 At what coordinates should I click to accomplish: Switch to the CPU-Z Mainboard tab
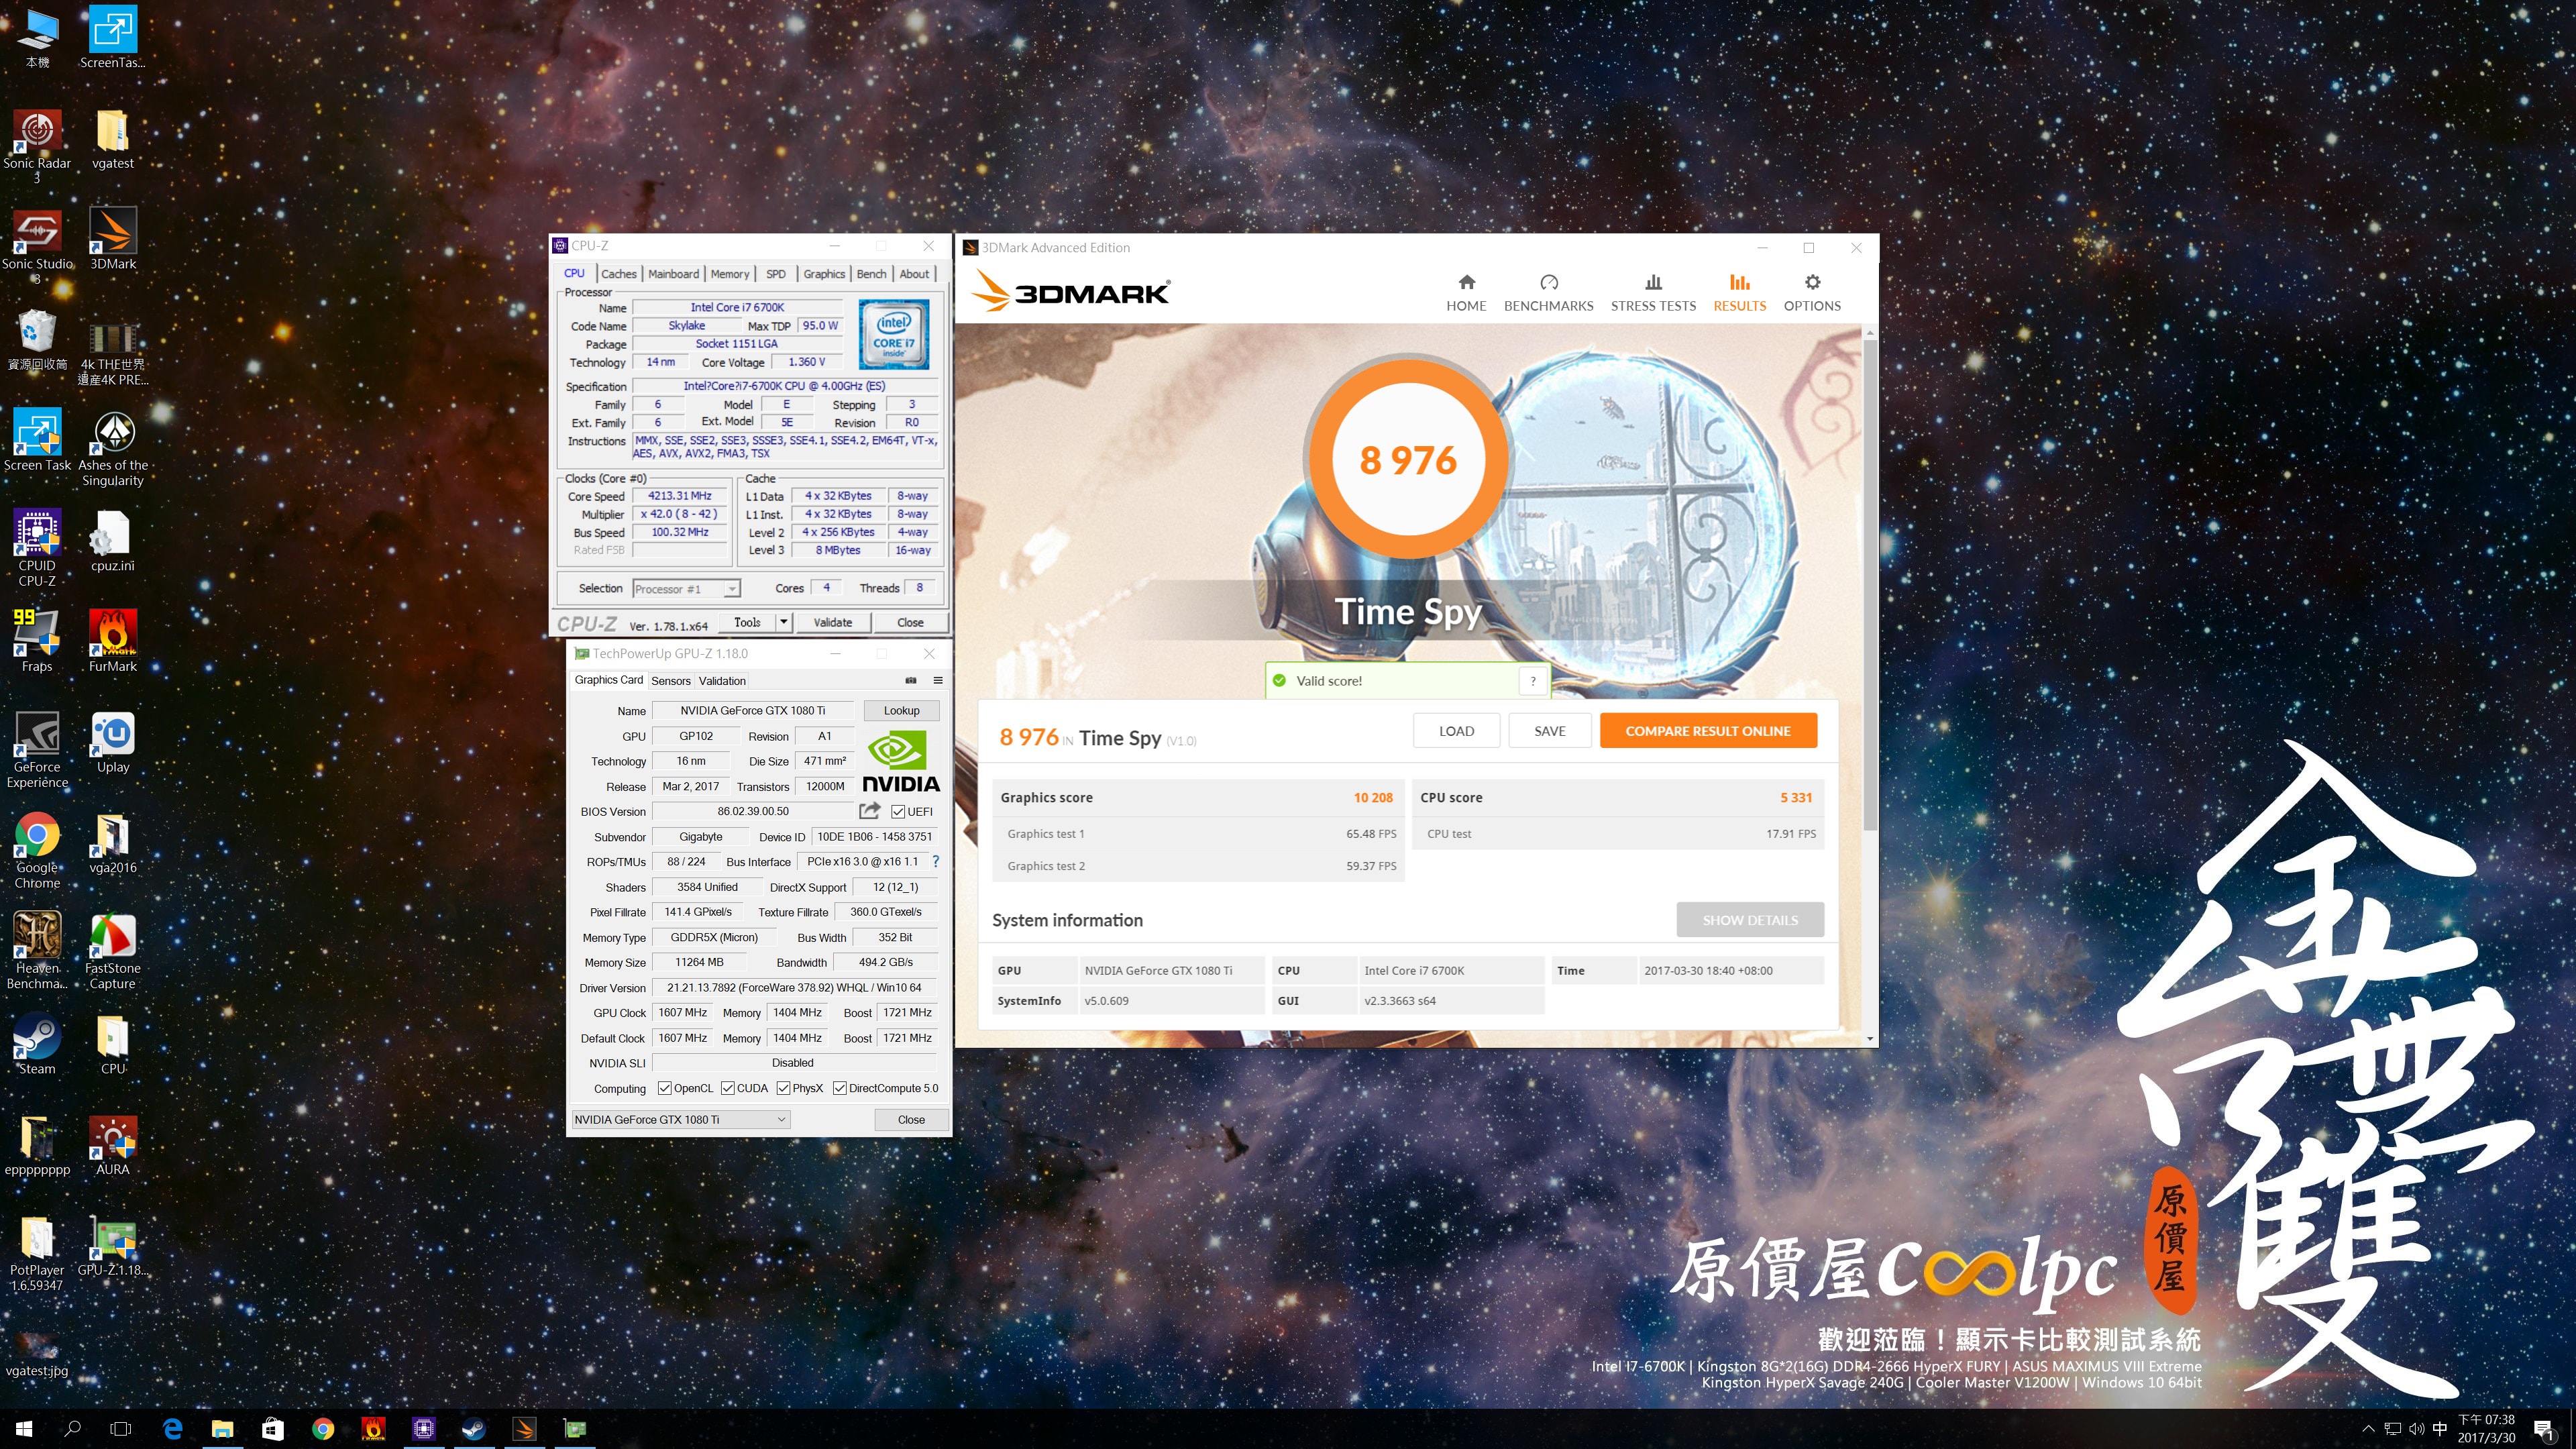673,274
